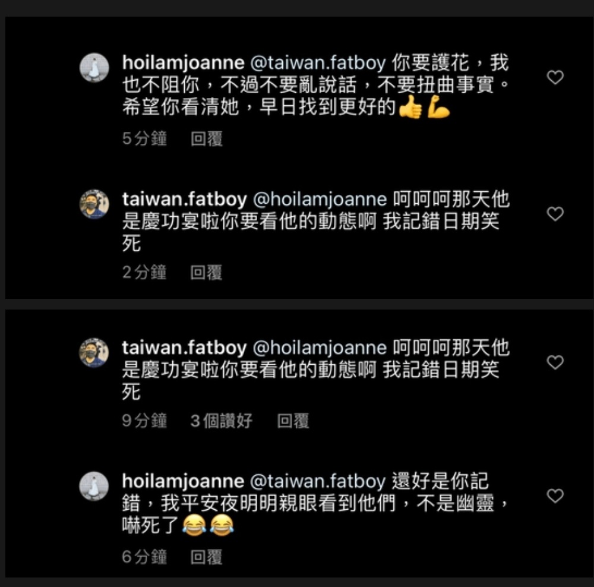This screenshot has height=587, width=594.
Task: Like hoilamjoanne's comment about 護花
Action: (x=555, y=77)
